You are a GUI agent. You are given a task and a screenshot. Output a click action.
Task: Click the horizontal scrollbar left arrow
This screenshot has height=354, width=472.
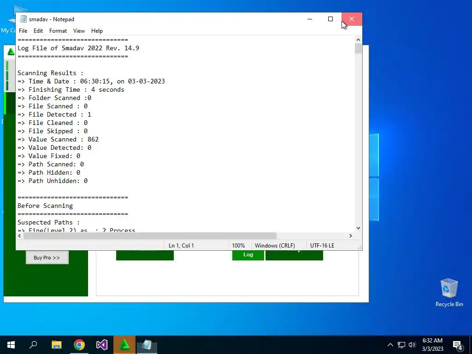coord(19,236)
